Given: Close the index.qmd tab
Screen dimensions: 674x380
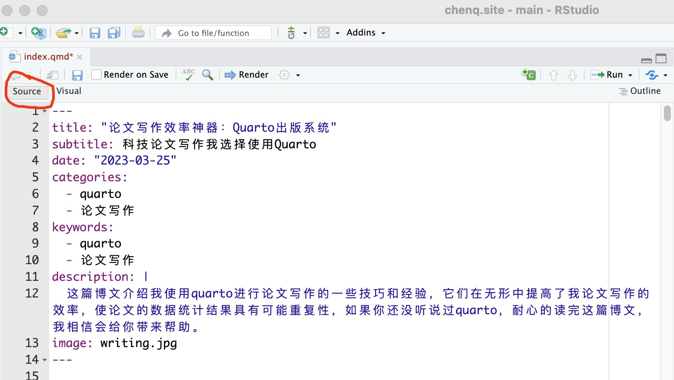Looking at the screenshot, I should click(80, 57).
